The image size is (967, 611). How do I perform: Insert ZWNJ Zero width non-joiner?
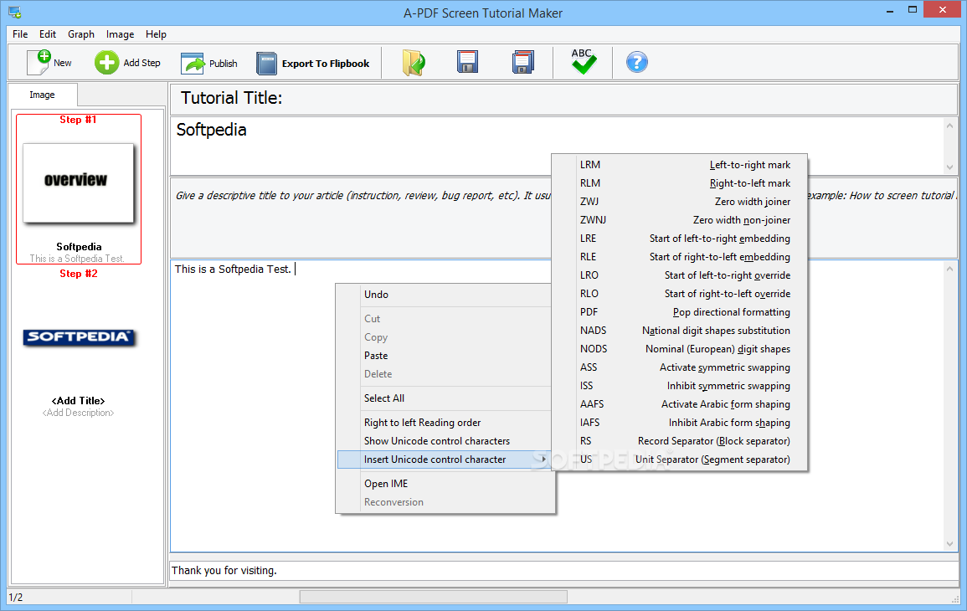tap(679, 220)
